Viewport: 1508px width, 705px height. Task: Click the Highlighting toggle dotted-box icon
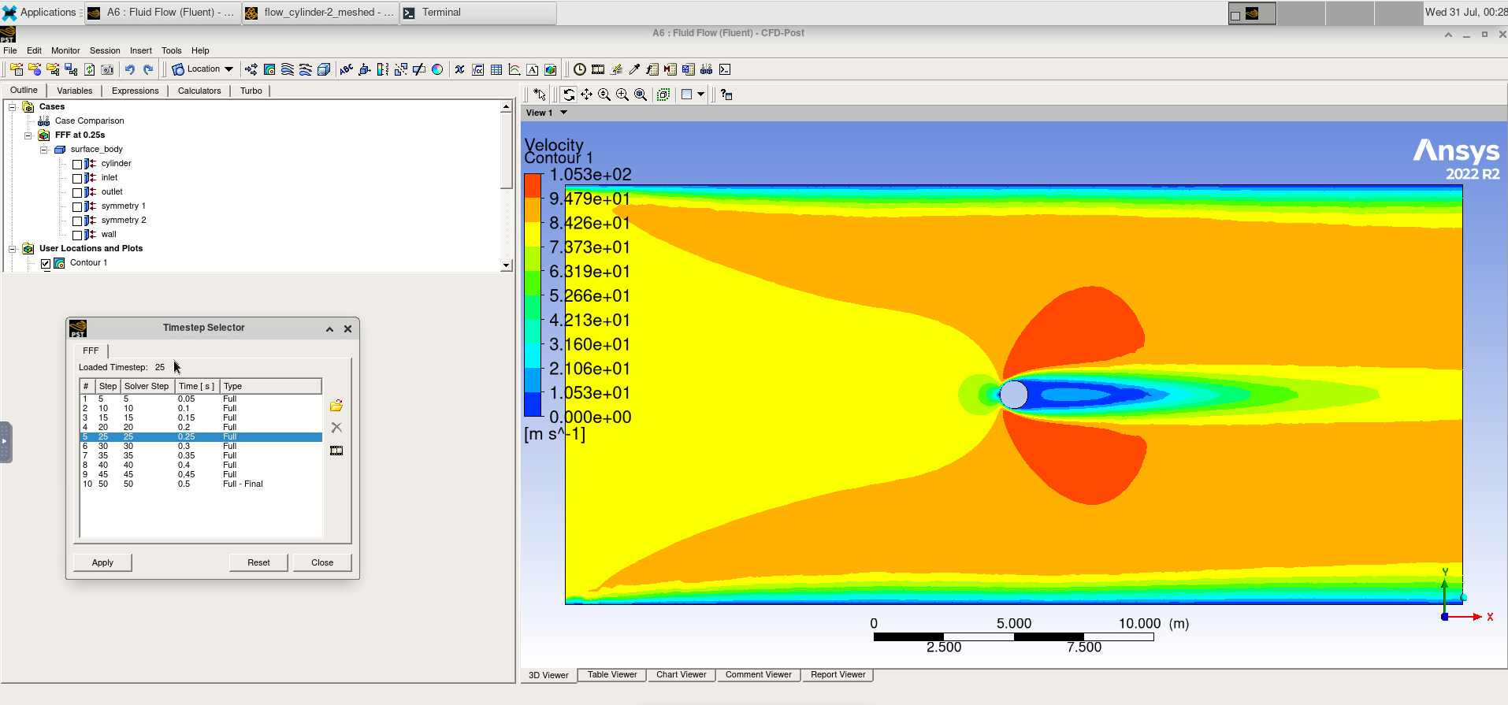pyautogui.click(x=663, y=95)
